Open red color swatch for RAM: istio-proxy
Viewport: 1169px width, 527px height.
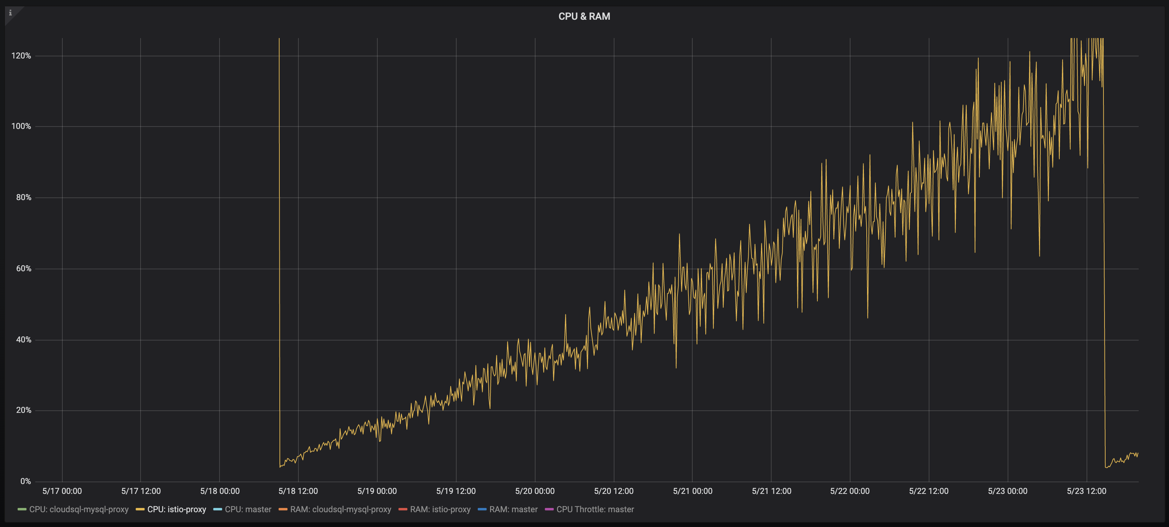pyautogui.click(x=402, y=509)
